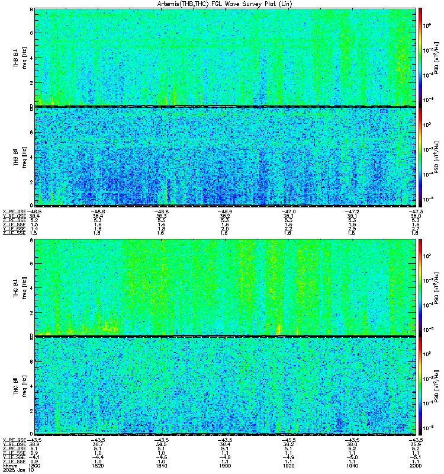Click the color bar beside THB B∥ panel
Screen dimensions: 444x474
420,157
